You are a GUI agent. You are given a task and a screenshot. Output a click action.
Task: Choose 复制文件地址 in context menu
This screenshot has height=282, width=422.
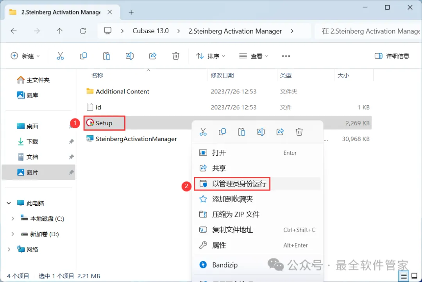click(257, 230)
